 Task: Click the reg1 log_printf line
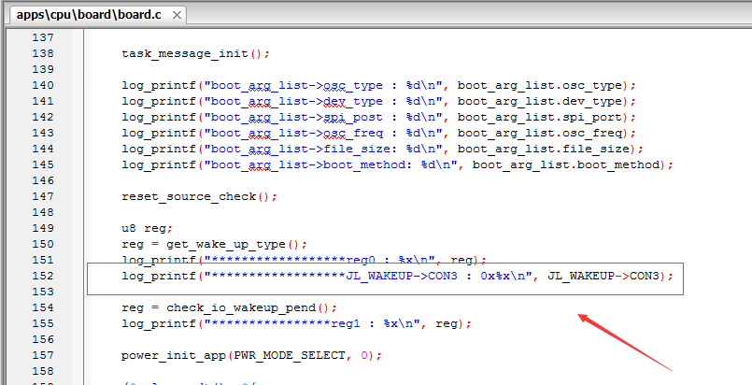point(296,323)
